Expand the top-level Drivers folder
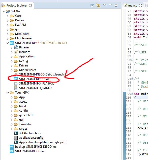 pyautogui.click(x=8, y=21)
